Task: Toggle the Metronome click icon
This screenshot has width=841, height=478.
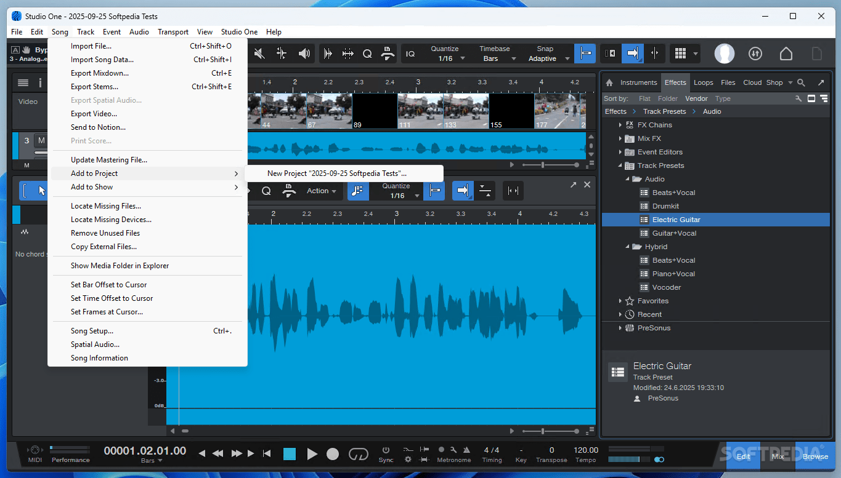Action: point(467,450)
